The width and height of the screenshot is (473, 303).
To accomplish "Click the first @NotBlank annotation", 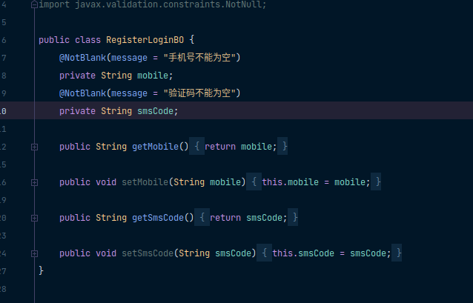I will 83,58.
